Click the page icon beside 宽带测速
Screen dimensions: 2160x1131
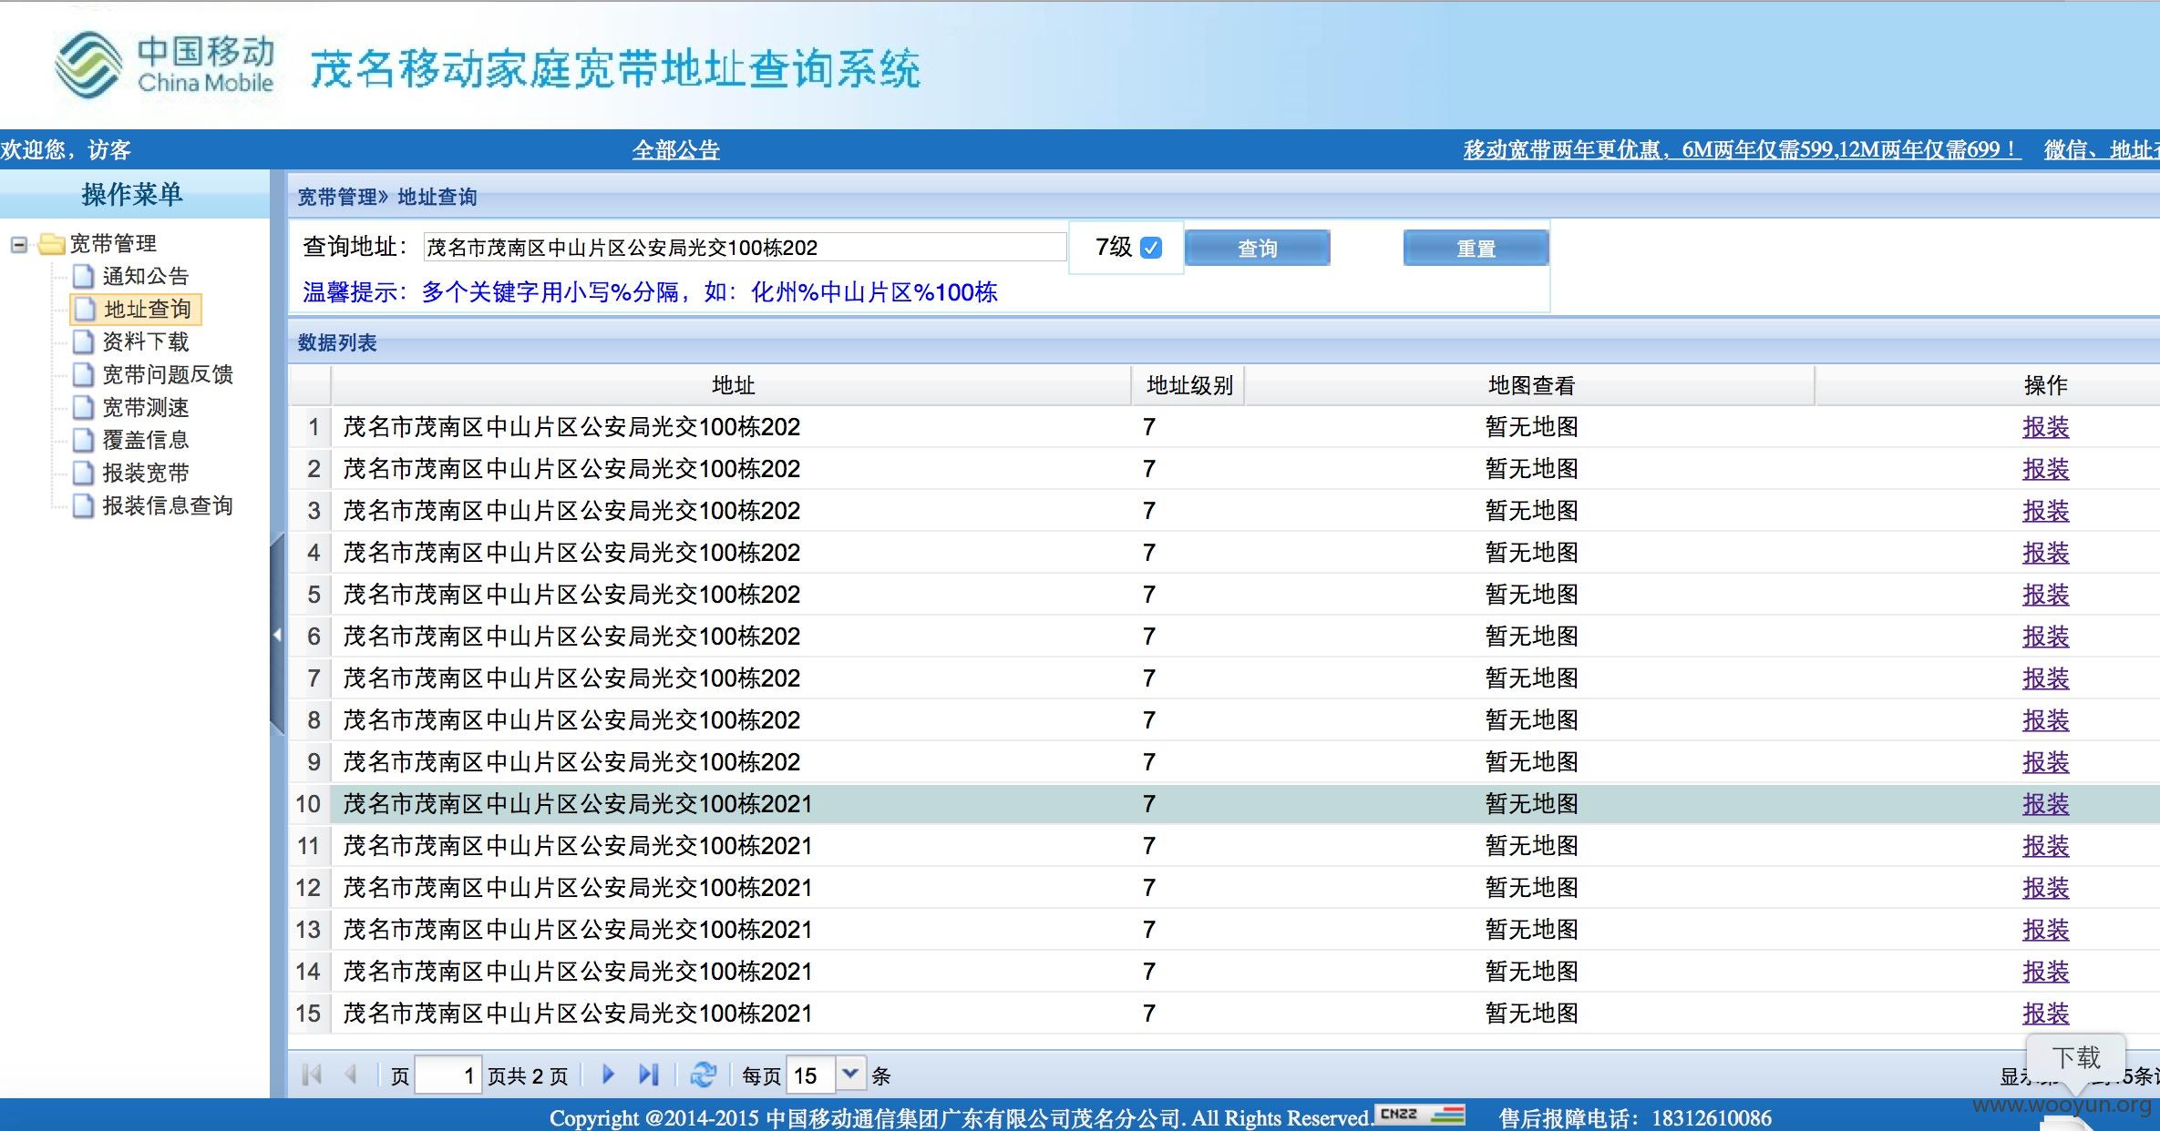(x=84, y=407)
